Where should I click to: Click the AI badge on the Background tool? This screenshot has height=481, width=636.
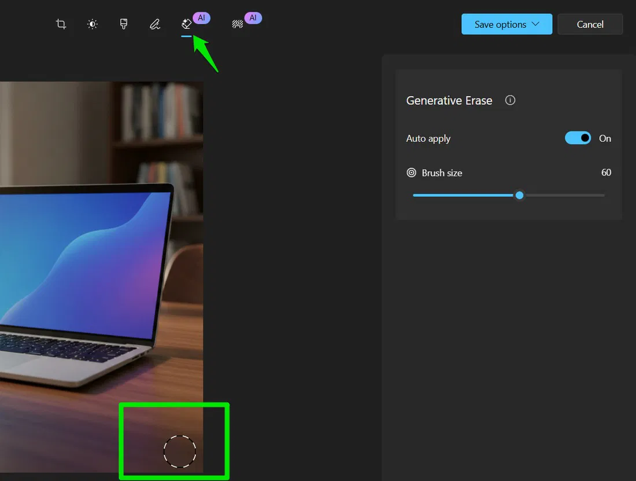253,17
